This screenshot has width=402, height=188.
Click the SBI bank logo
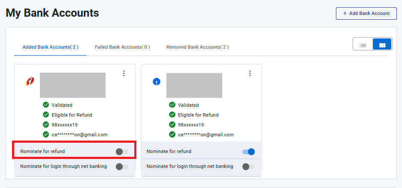(157, 81)
